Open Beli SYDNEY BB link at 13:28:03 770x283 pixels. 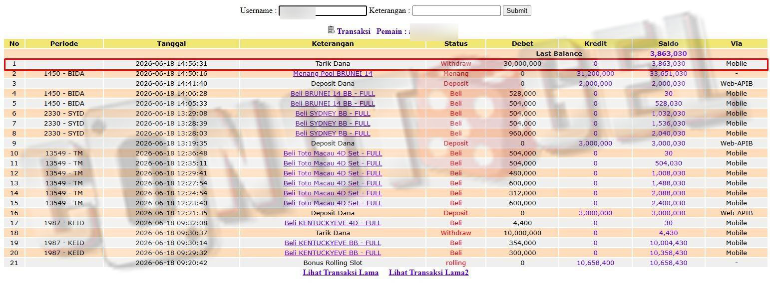[333, 133]
